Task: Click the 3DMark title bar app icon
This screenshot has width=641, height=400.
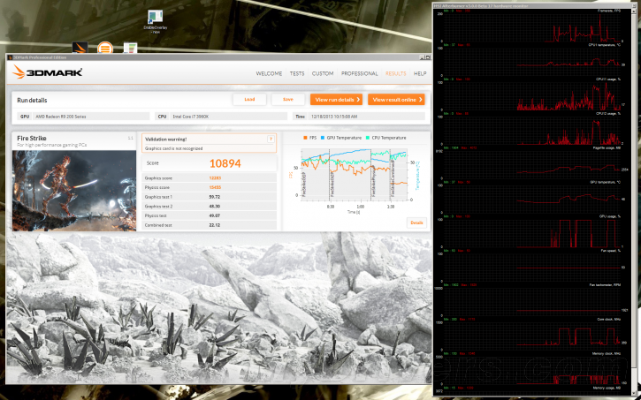Action: pyautogui.click(x=11, y=57)
